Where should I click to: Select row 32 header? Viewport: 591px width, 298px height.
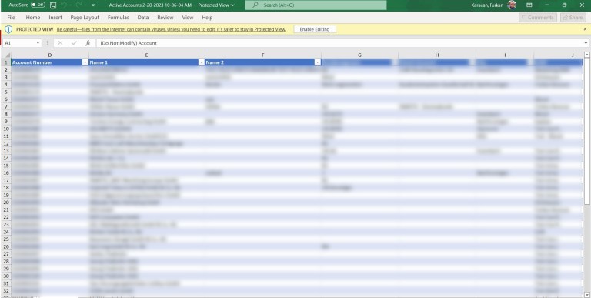(x=5, y=291)
